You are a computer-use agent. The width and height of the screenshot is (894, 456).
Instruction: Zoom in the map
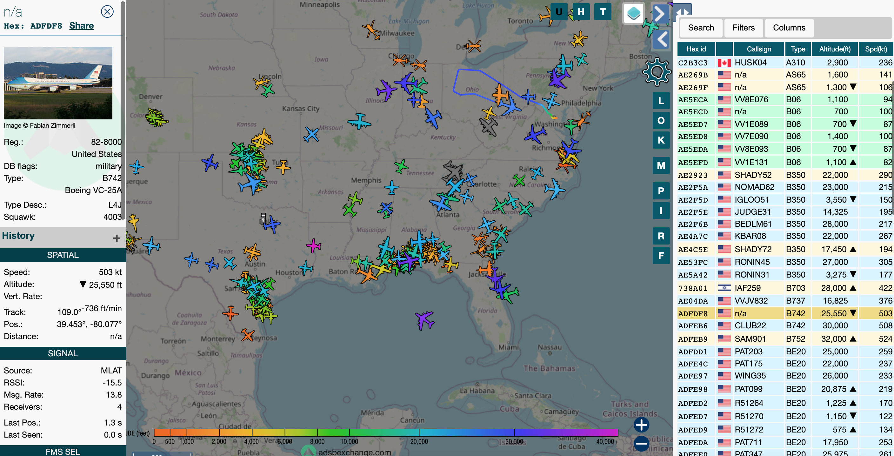[641, 425]
